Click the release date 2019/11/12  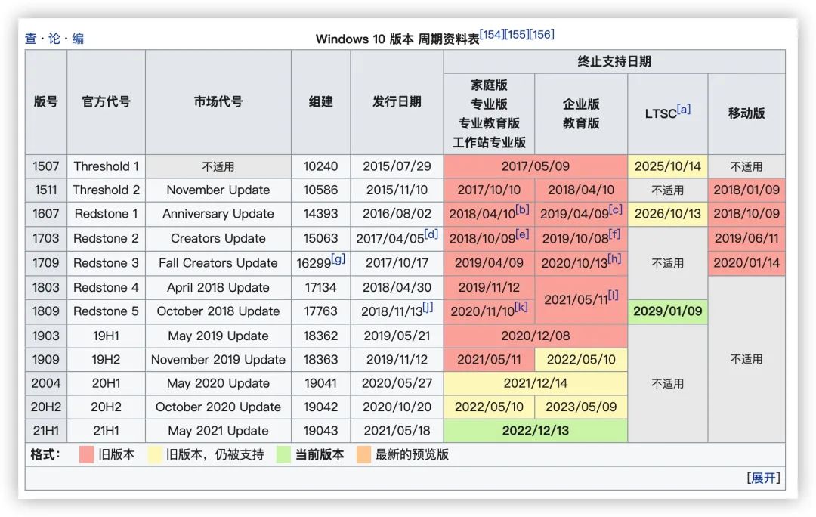397,359
